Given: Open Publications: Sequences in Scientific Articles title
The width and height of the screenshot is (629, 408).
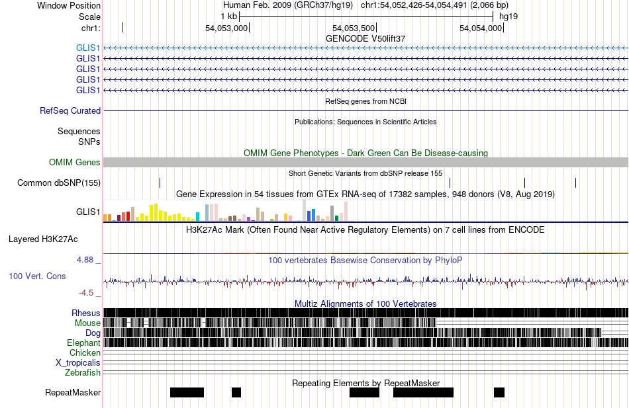Looking at the screenshot, I should point(365,122).
